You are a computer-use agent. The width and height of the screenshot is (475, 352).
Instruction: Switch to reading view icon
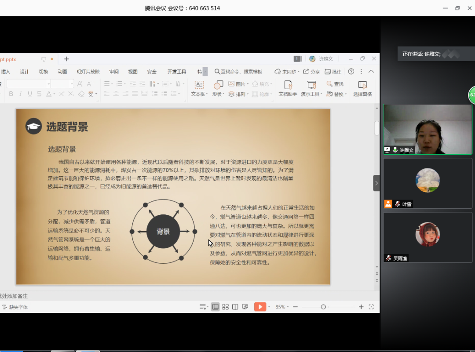click(235, 307)
